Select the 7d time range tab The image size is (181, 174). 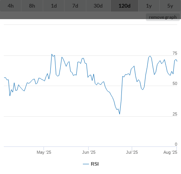click(75, 6)
